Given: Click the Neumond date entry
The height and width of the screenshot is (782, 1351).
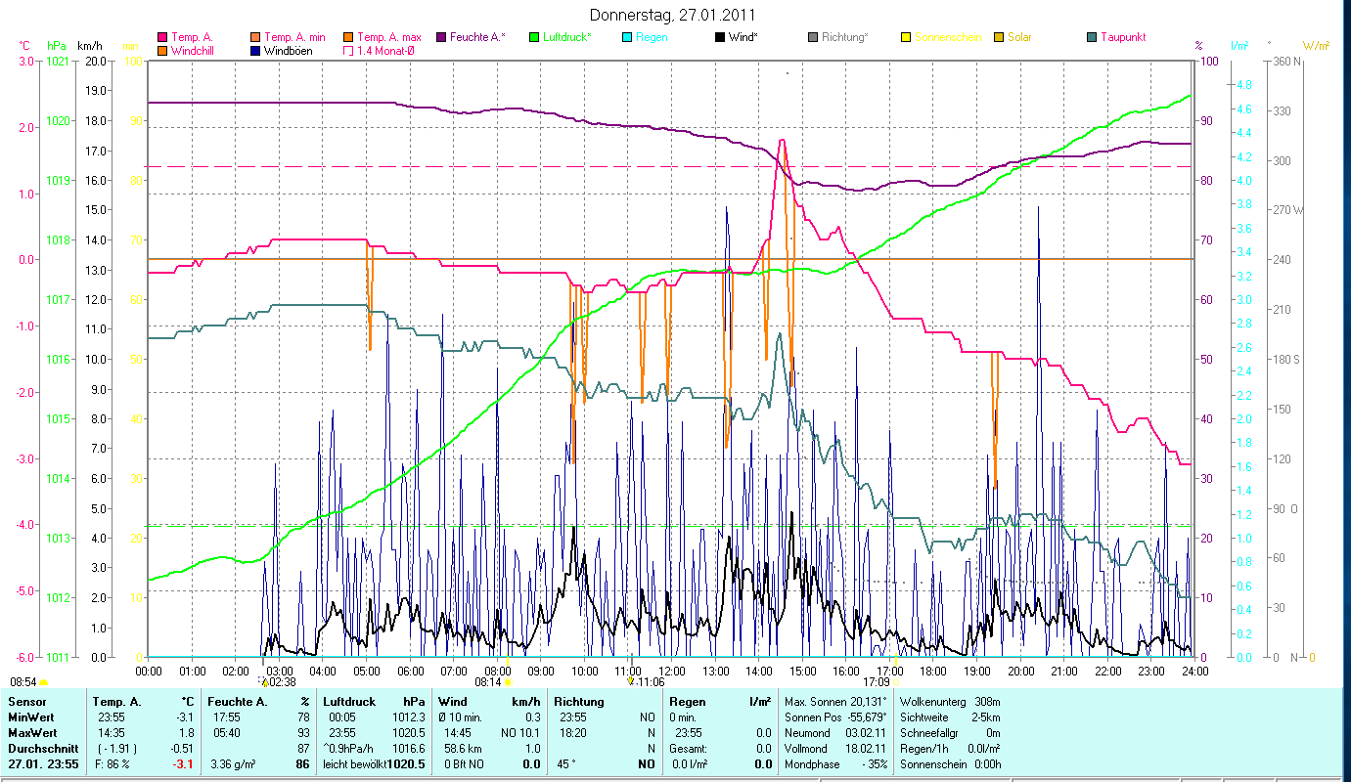Looking at the screenshot, I should pyautogui.click(x=834, y=732).
